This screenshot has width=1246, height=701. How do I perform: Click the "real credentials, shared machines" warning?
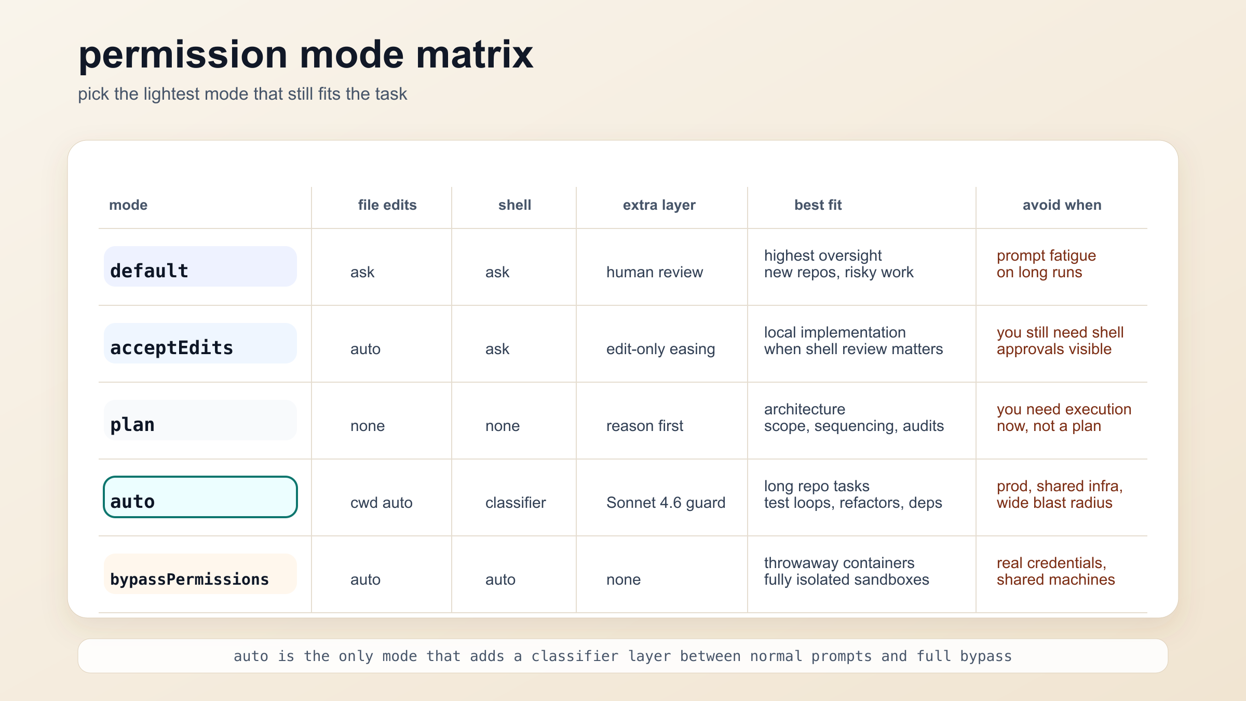coord(1055,571)
